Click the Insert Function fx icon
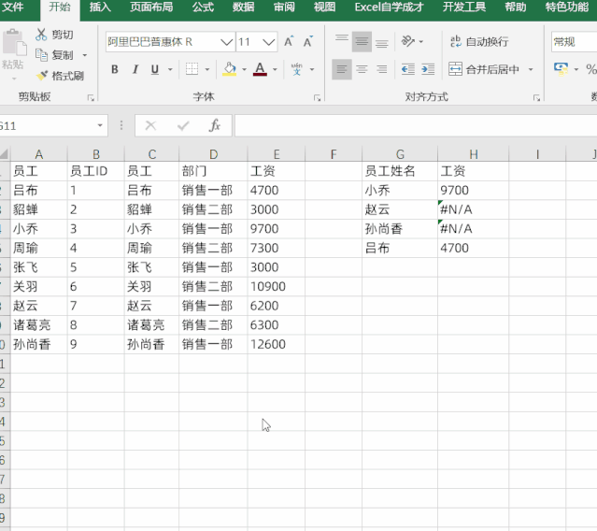The image size is (597, 531). click(x=214, y=125)
